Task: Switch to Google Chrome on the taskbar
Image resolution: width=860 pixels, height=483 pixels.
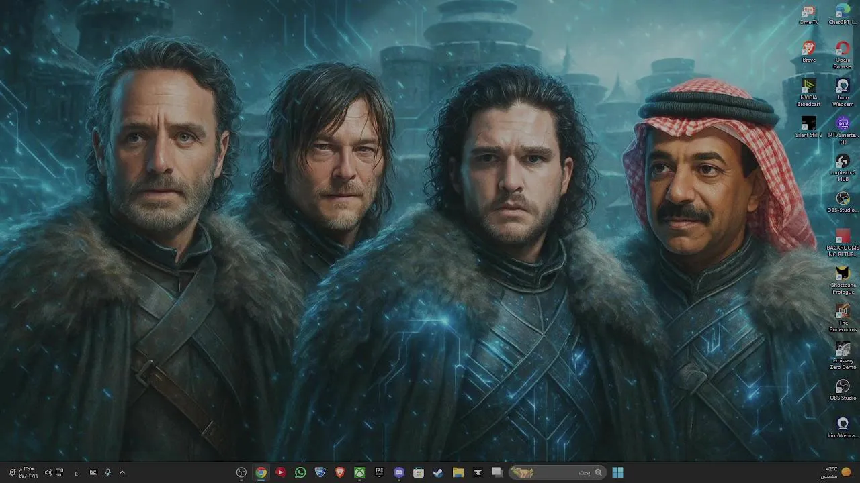Action: click(261, 472)
